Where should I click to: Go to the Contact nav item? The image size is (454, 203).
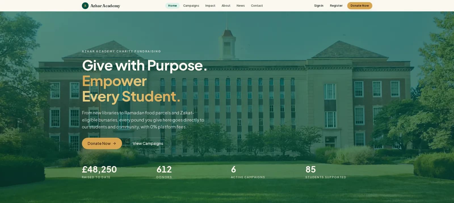pyautogui.click(x=257, y=6)
